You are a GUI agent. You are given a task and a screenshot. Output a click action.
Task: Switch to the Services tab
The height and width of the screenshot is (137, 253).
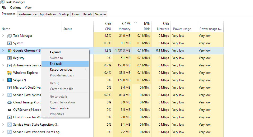(101, 14)
